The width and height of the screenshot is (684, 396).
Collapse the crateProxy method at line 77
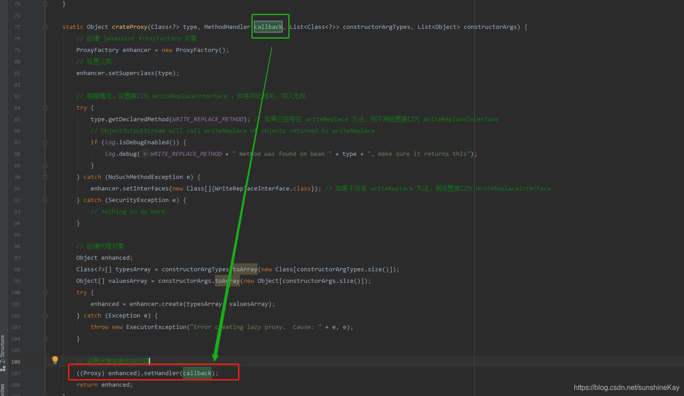tap(45, 27)
